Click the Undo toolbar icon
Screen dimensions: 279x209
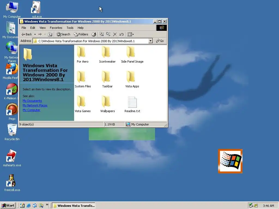(x=121, y=34)
